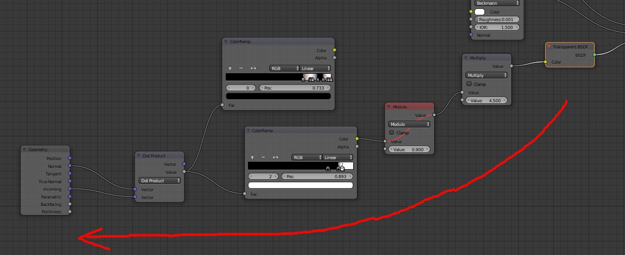Add a stop in the lower ColorRamp
This screenshot has height=255, width=625.
point(252,158)
